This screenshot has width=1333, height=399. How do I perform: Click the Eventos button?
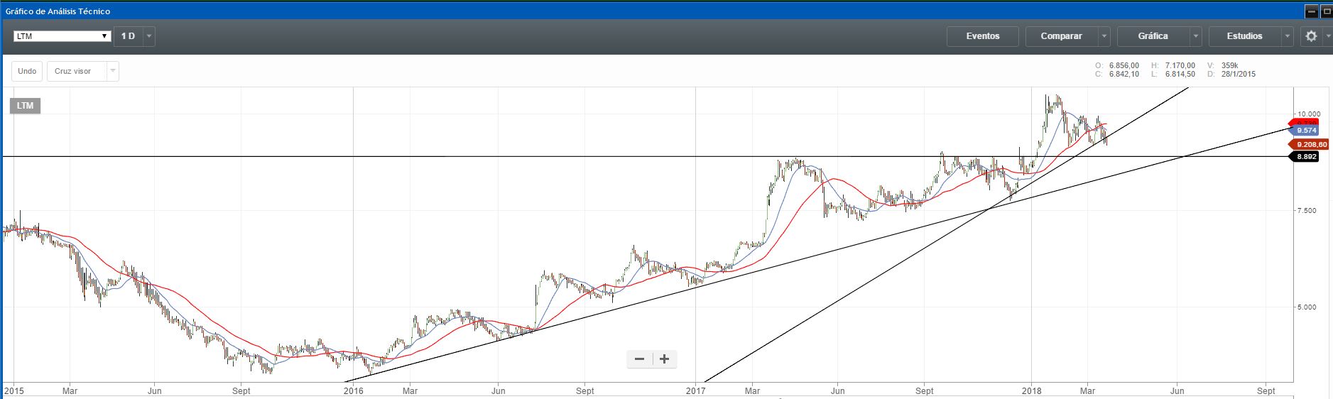pyautogui.click(x=983, y=36)
